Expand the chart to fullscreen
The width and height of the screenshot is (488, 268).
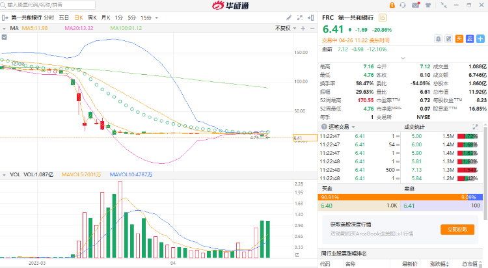(300, 18)
